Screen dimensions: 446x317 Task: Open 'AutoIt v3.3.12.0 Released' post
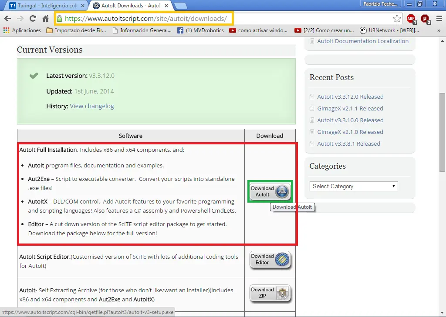tap(350, 97)
